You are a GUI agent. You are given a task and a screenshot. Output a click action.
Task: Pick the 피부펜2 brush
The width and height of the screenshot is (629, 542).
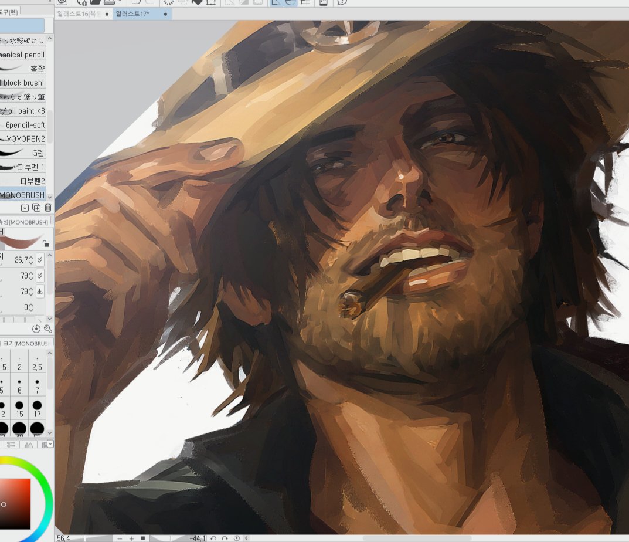pyautogui.click(x=23, y=181)
